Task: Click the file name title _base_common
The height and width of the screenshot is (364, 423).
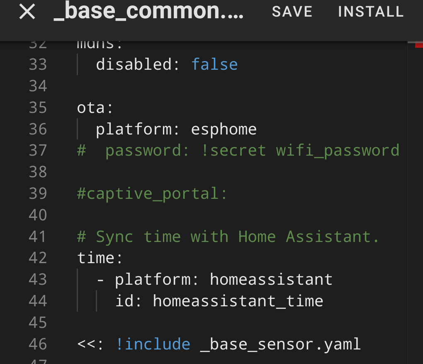Action: (x=148, y=12)
